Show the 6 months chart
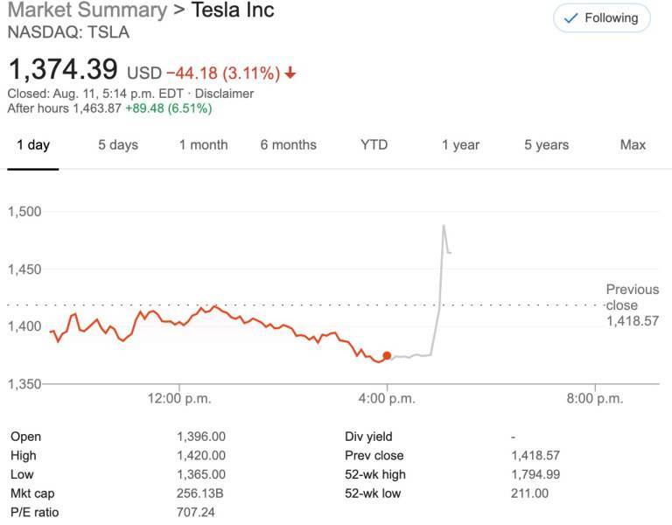The image size is (672, 525). (288, 145)
